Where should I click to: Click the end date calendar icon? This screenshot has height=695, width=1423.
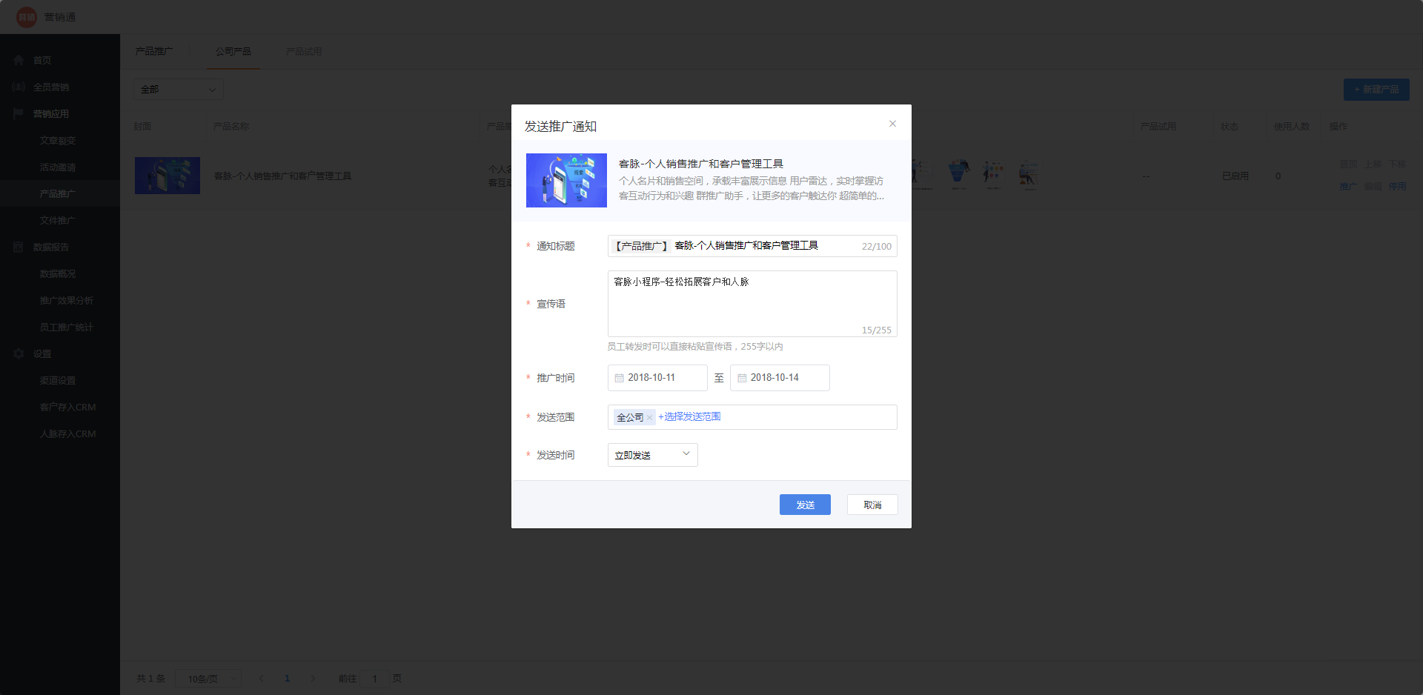pos(741,378)
